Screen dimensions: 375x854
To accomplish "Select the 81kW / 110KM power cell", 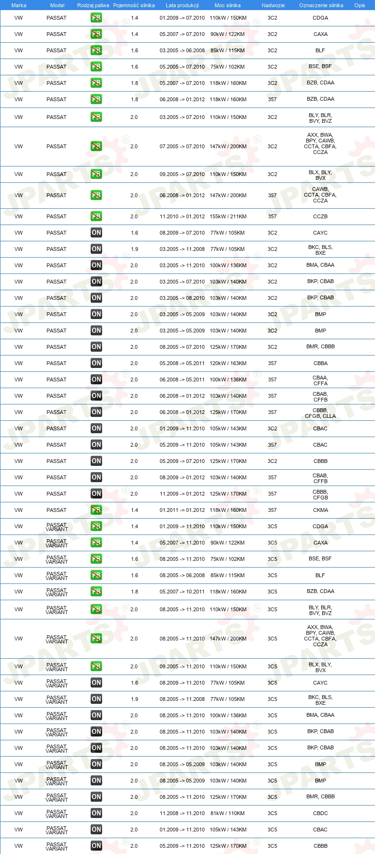I will (228, 813).
